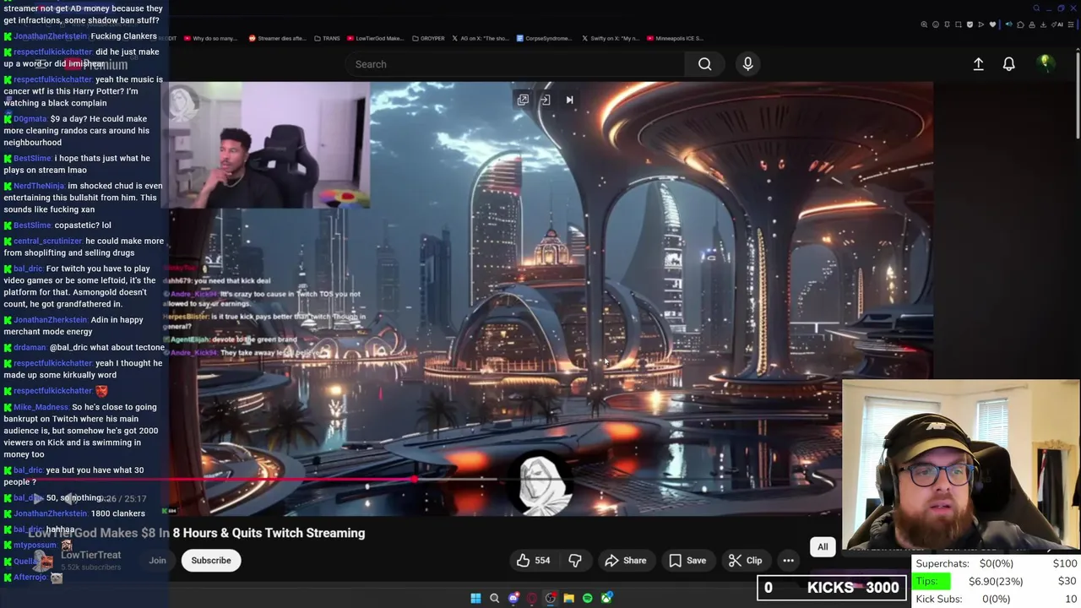
Task: Open the 'Streamer dies afte...' bookmark
Action: (278, 38)
